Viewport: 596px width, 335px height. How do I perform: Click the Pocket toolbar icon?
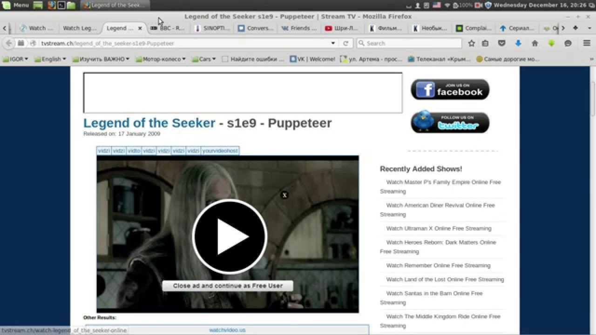502,43
